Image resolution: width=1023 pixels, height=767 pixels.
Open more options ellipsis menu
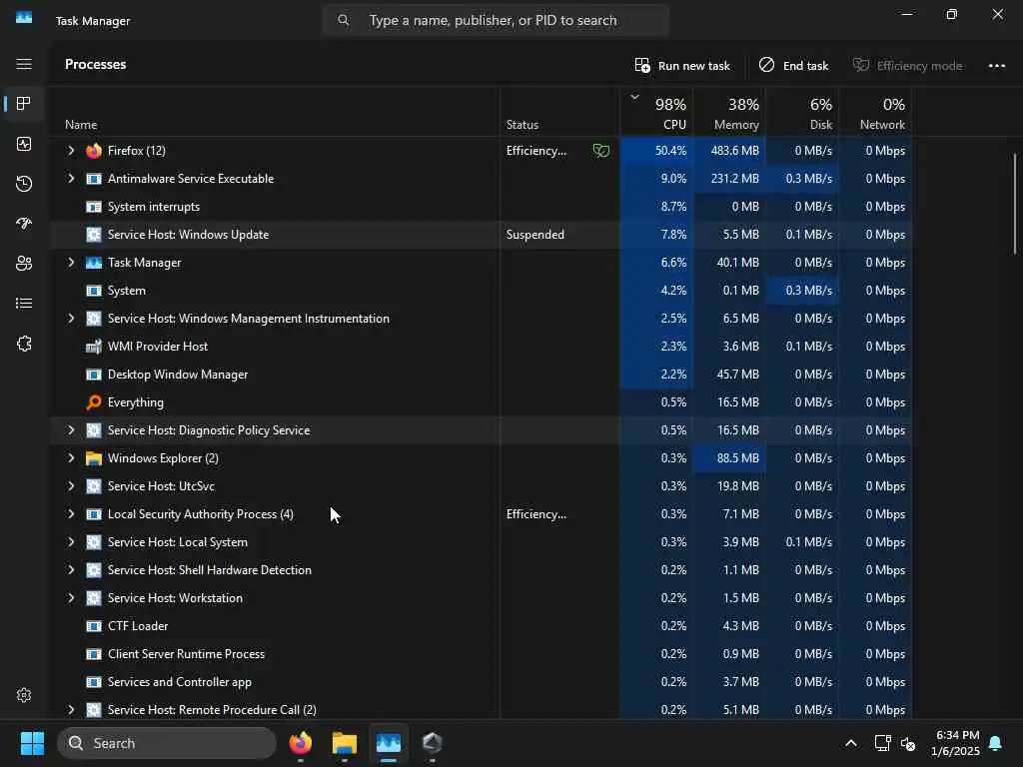[x=996, y=65]
